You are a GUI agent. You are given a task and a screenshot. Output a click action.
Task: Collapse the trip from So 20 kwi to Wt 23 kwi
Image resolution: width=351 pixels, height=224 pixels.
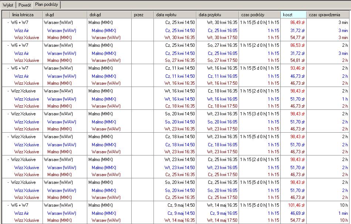coord(8,114)
